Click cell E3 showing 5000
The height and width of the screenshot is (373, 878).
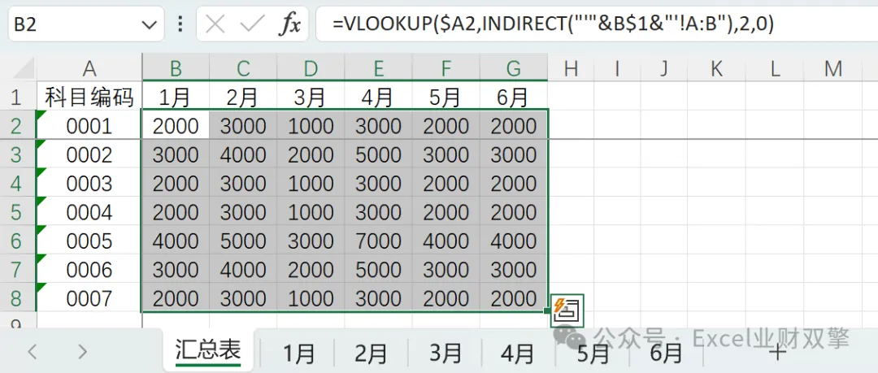[379, 154]
